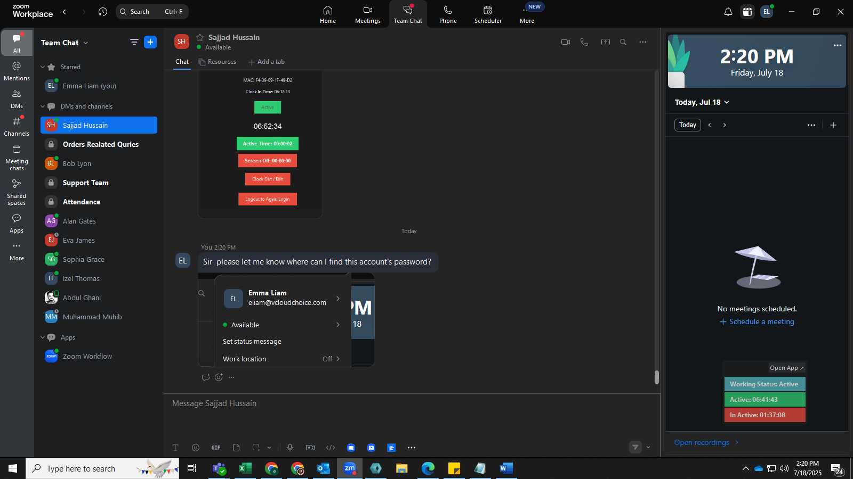Open chat more options ellipsis

coord(643,42)
